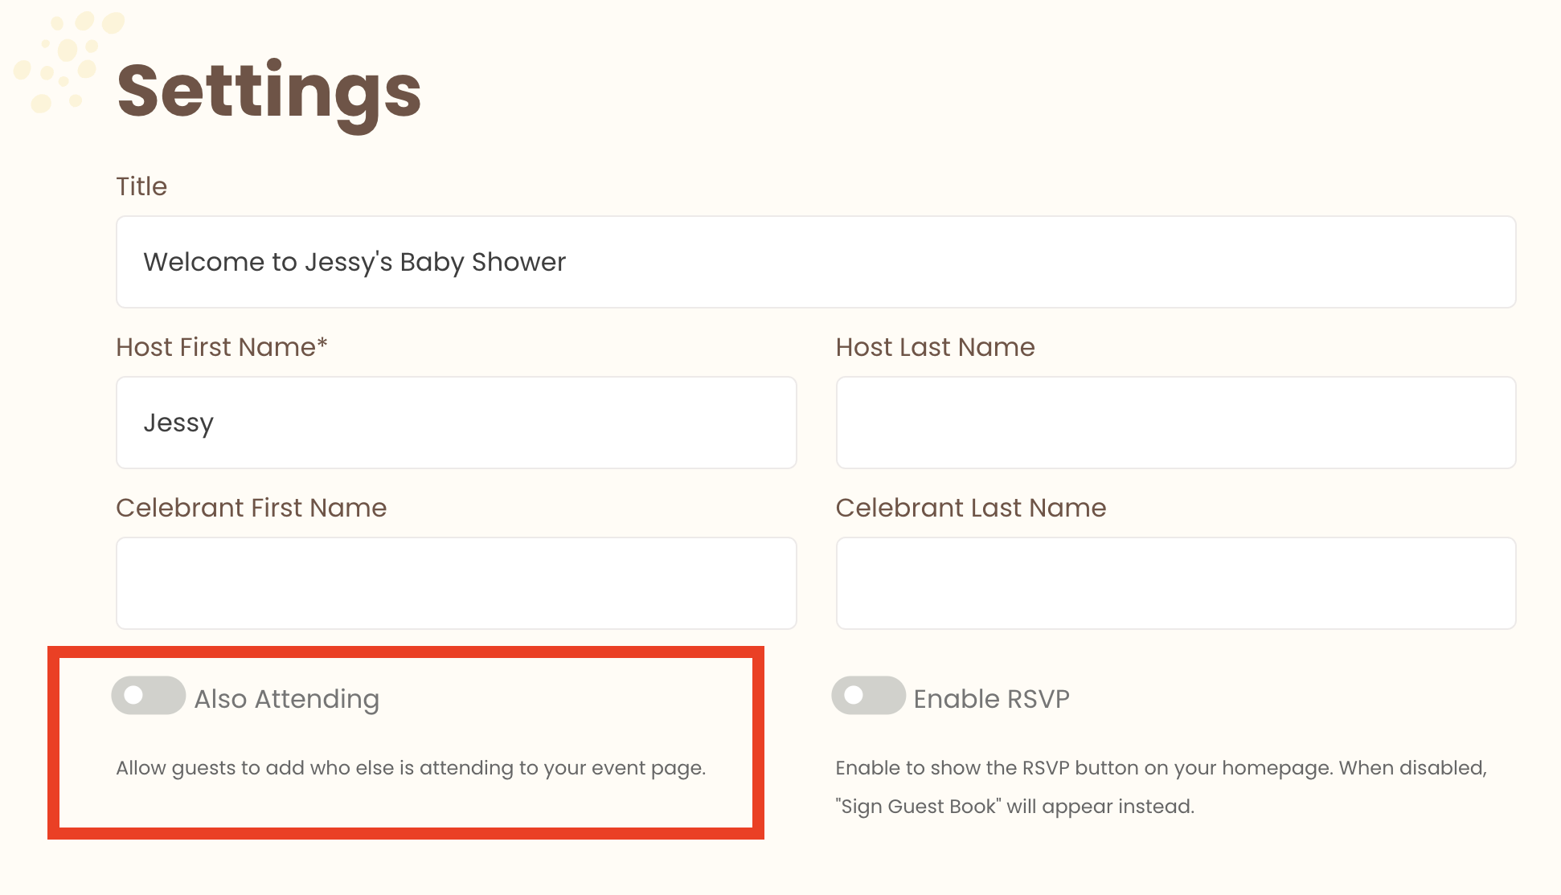Select the text 'Welcome to Jessy's Baby Shower'
Image resolution: width=1561 pixels, height=895 pixels.
pos(354,262)
